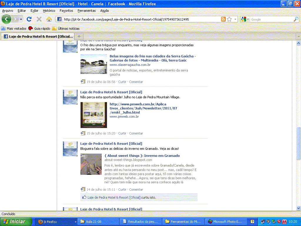Click the page name in curtiu isto bar
Screen dimensions: 301x226
point(114,197)
